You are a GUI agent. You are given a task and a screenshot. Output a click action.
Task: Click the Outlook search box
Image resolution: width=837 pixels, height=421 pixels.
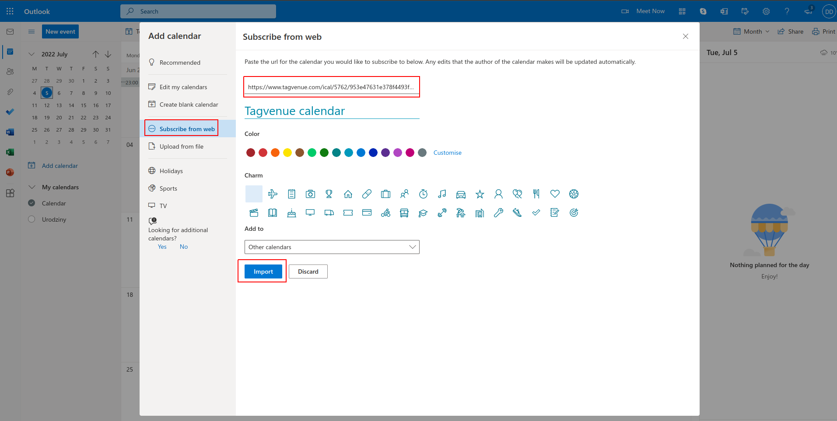[198, 11]
